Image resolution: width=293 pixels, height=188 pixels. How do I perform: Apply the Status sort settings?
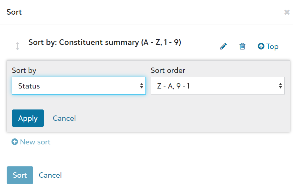pyautogui.click(x=28, y=118)
